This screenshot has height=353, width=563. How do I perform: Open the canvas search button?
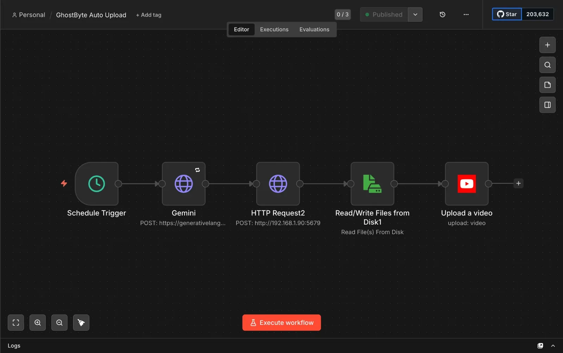point(548,65)
